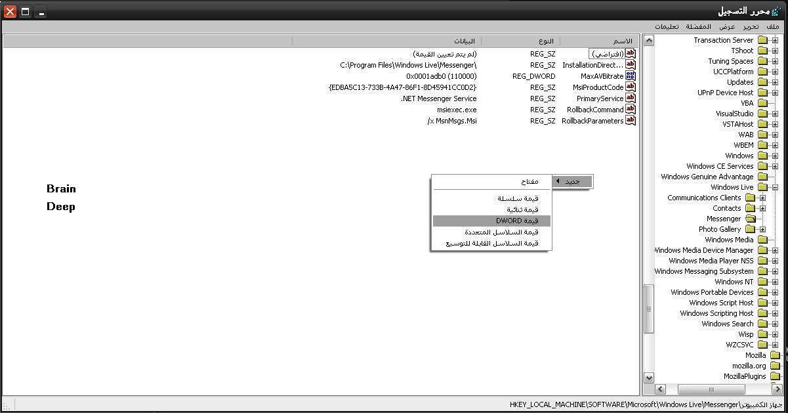The image size is (788, 413).
Task: Select the mozilla.org key
Action: click(749, 366)
